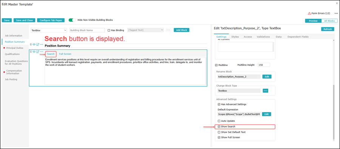Click the settings panel vertical scrollbar

click(x=334, y=112)
